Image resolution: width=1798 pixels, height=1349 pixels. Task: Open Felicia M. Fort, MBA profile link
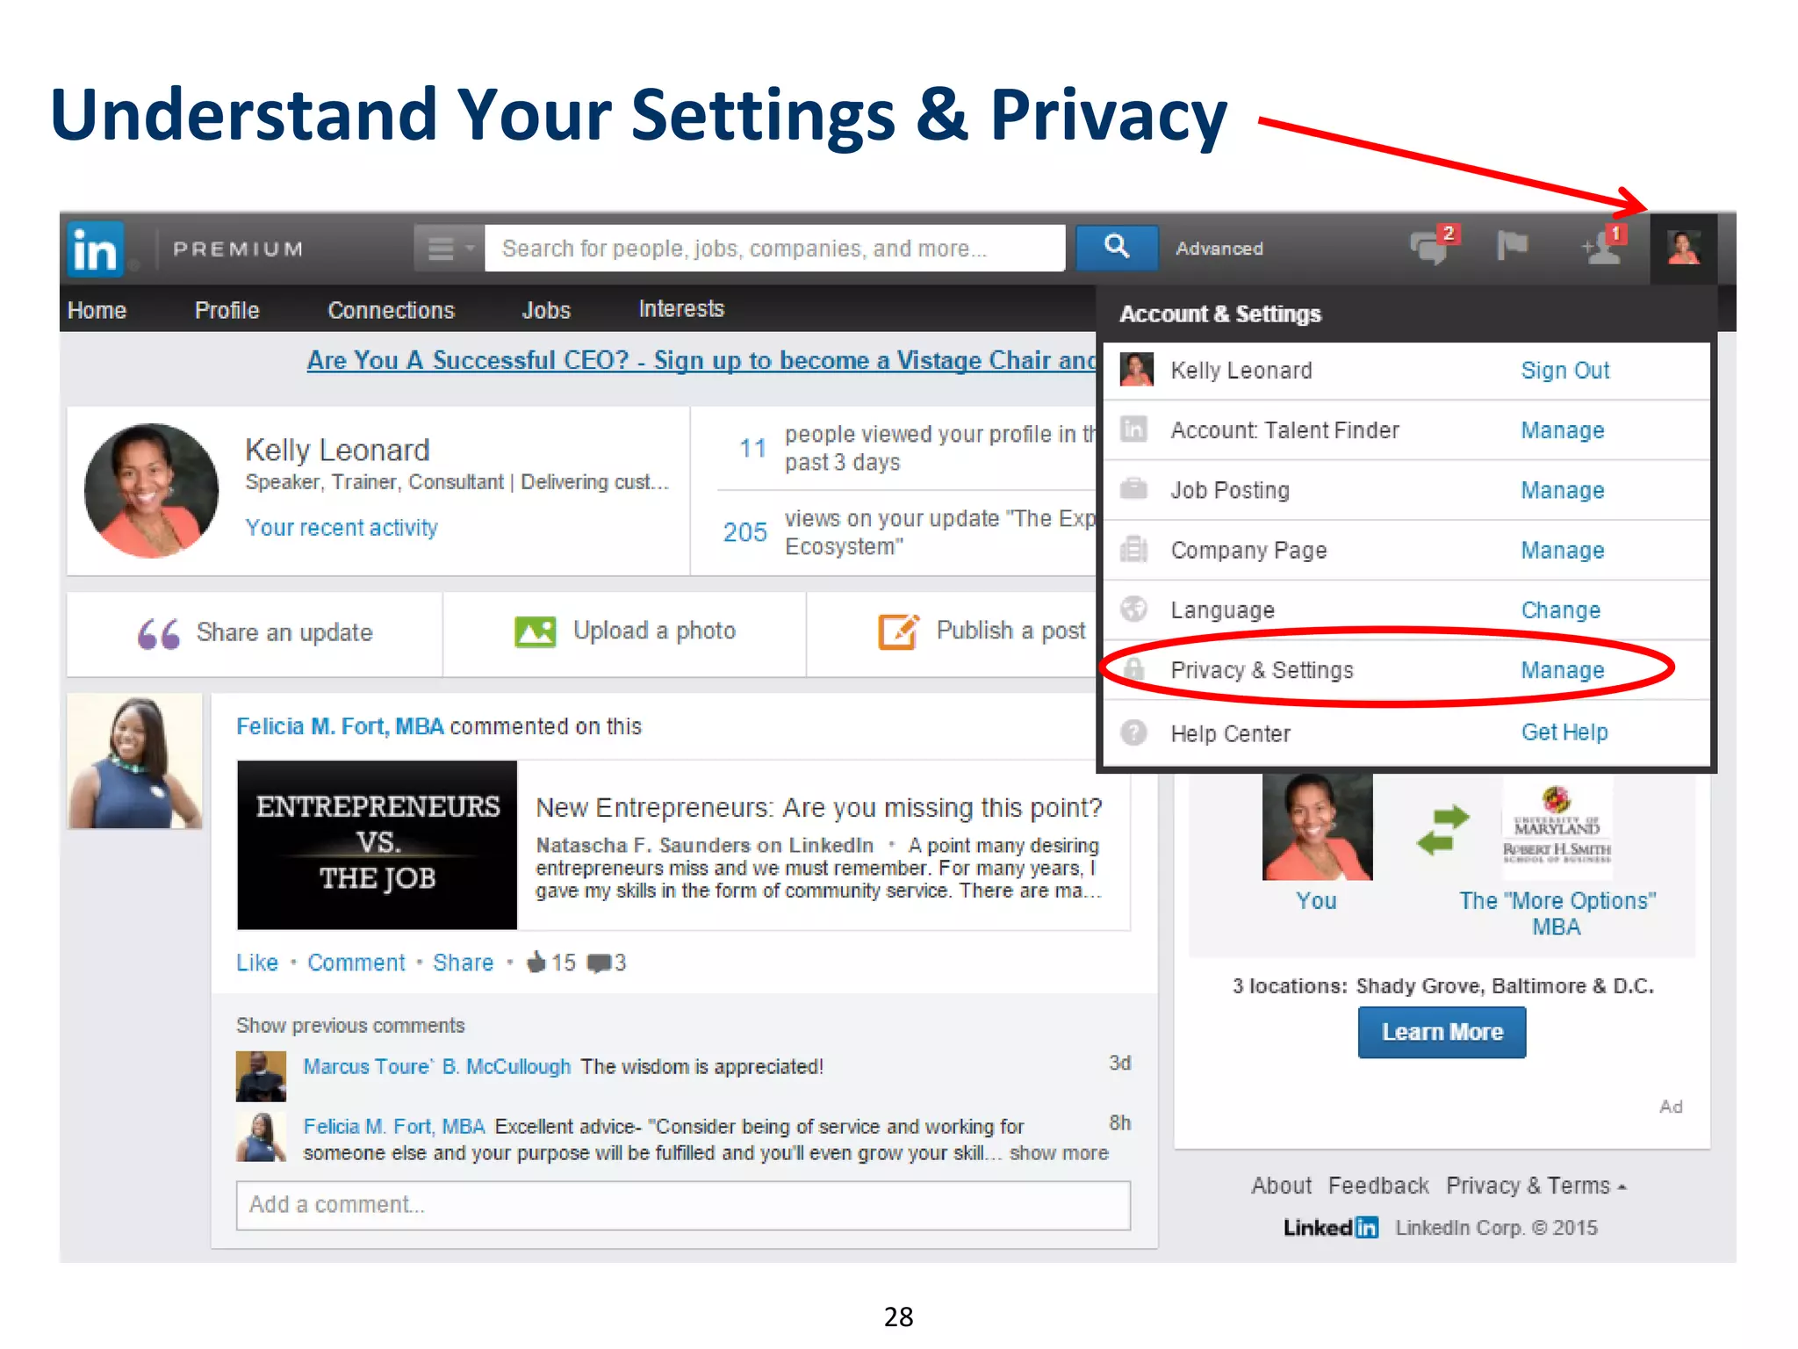340,726
